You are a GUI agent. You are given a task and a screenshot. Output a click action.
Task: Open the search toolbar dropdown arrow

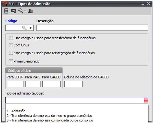[25, 11]
